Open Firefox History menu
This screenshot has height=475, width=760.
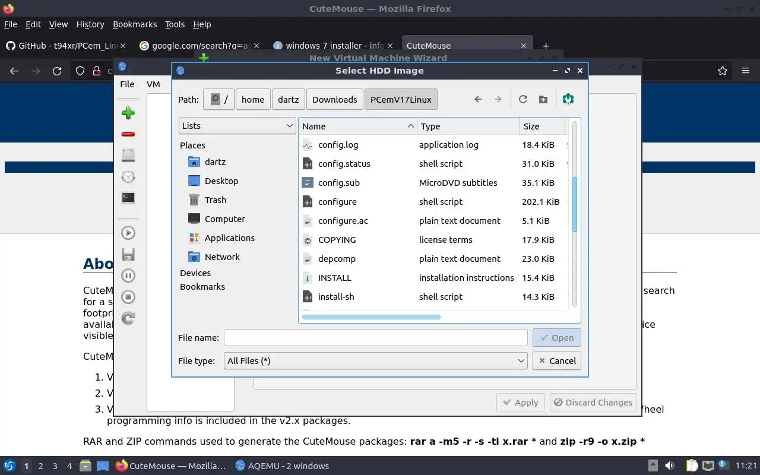[x=90, y=24]
